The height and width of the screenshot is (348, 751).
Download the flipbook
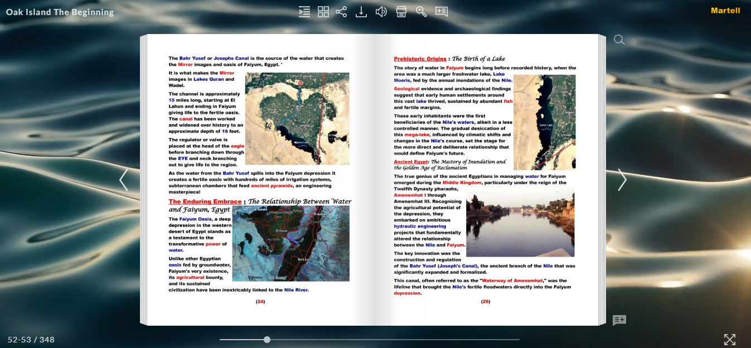click(x=361, y=12)
